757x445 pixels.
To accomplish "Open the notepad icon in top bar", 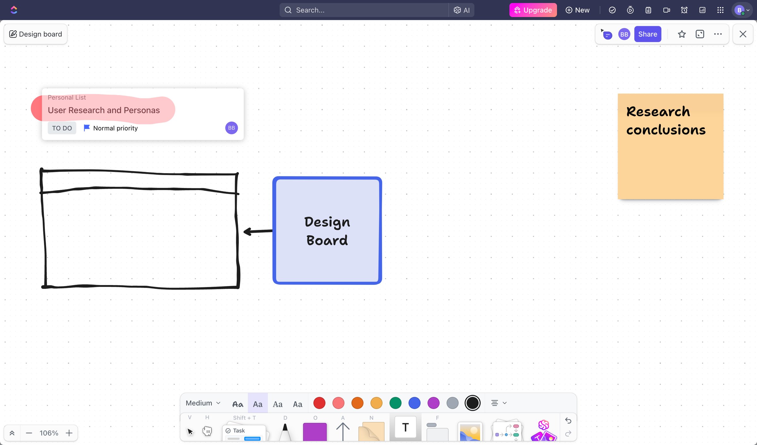I will 648,10.
